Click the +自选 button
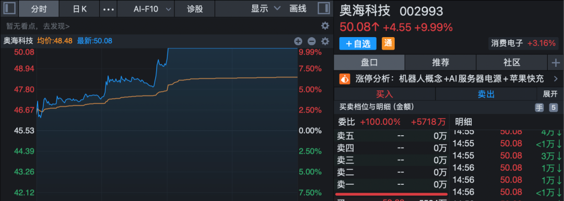This screenshot has height=201, width=564. [x=358, y=43]
